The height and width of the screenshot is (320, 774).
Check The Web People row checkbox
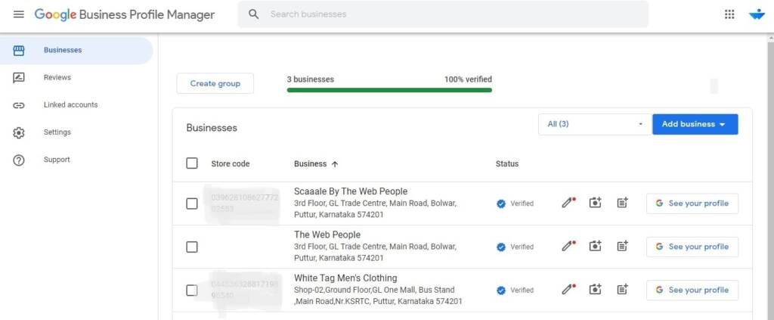[x=192, y=247]
